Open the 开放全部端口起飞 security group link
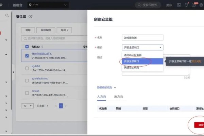 (x=41, y=54)
